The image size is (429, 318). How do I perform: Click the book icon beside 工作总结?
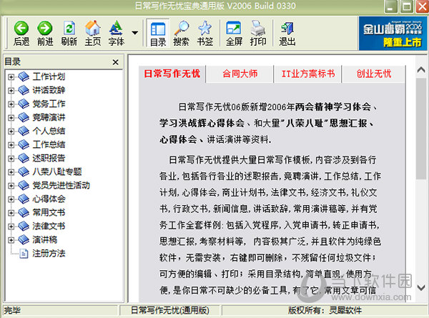pos(24,144)
